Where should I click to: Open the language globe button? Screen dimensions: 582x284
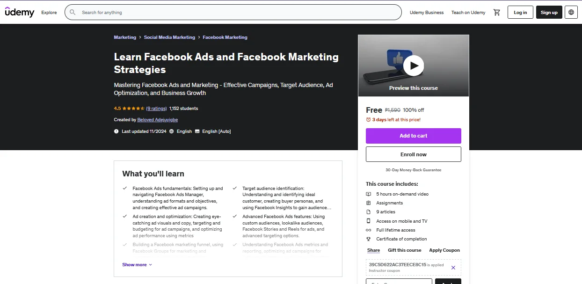coord(571,12)
